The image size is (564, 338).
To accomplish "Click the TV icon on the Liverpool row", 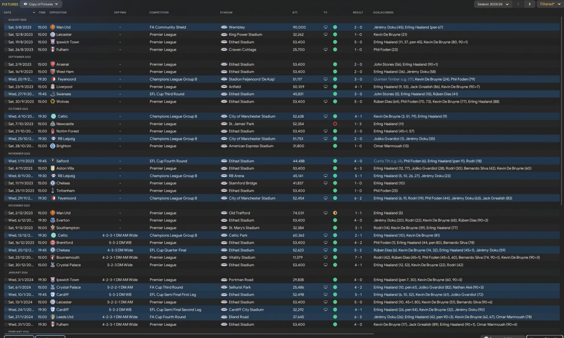I will tap(326, 87).
